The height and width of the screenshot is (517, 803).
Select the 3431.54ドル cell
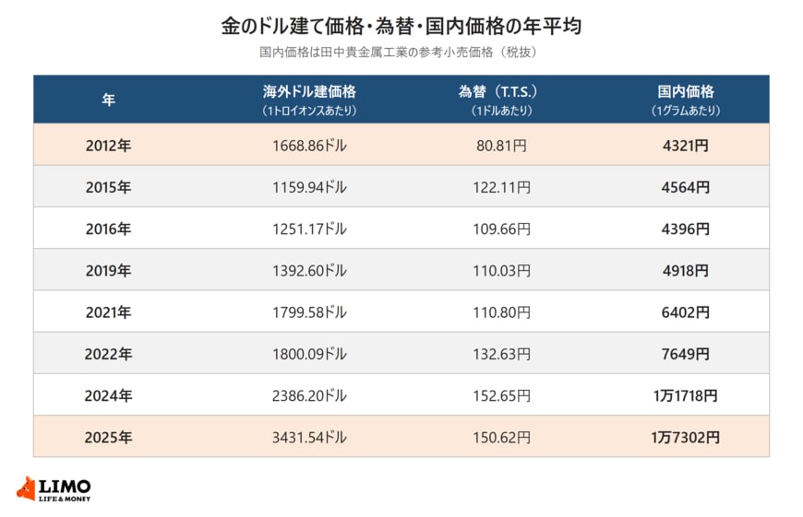[309, 437]
